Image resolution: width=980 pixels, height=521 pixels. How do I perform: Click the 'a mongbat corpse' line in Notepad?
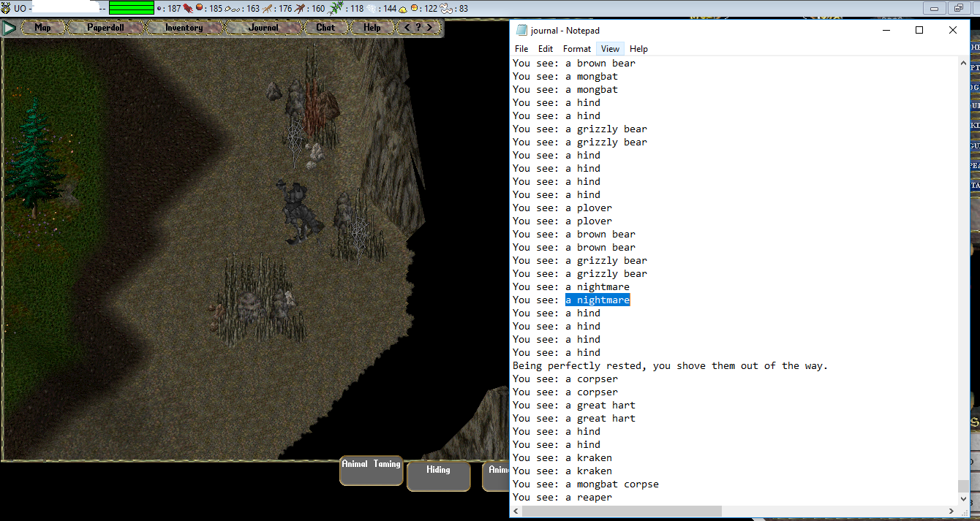(586, 484)
